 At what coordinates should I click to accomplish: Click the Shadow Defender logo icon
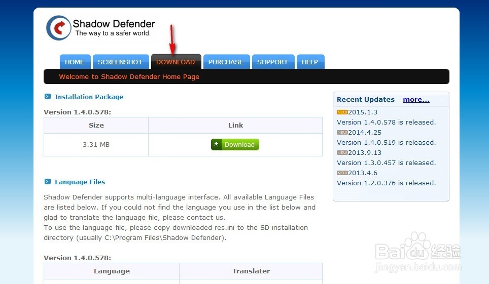coord(59,28)
